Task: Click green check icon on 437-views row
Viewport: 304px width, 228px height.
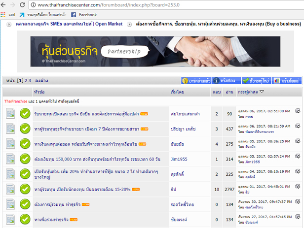Action: [25, 129]
